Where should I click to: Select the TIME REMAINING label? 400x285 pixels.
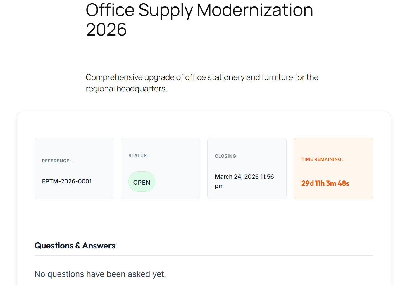tap(322, 159)
